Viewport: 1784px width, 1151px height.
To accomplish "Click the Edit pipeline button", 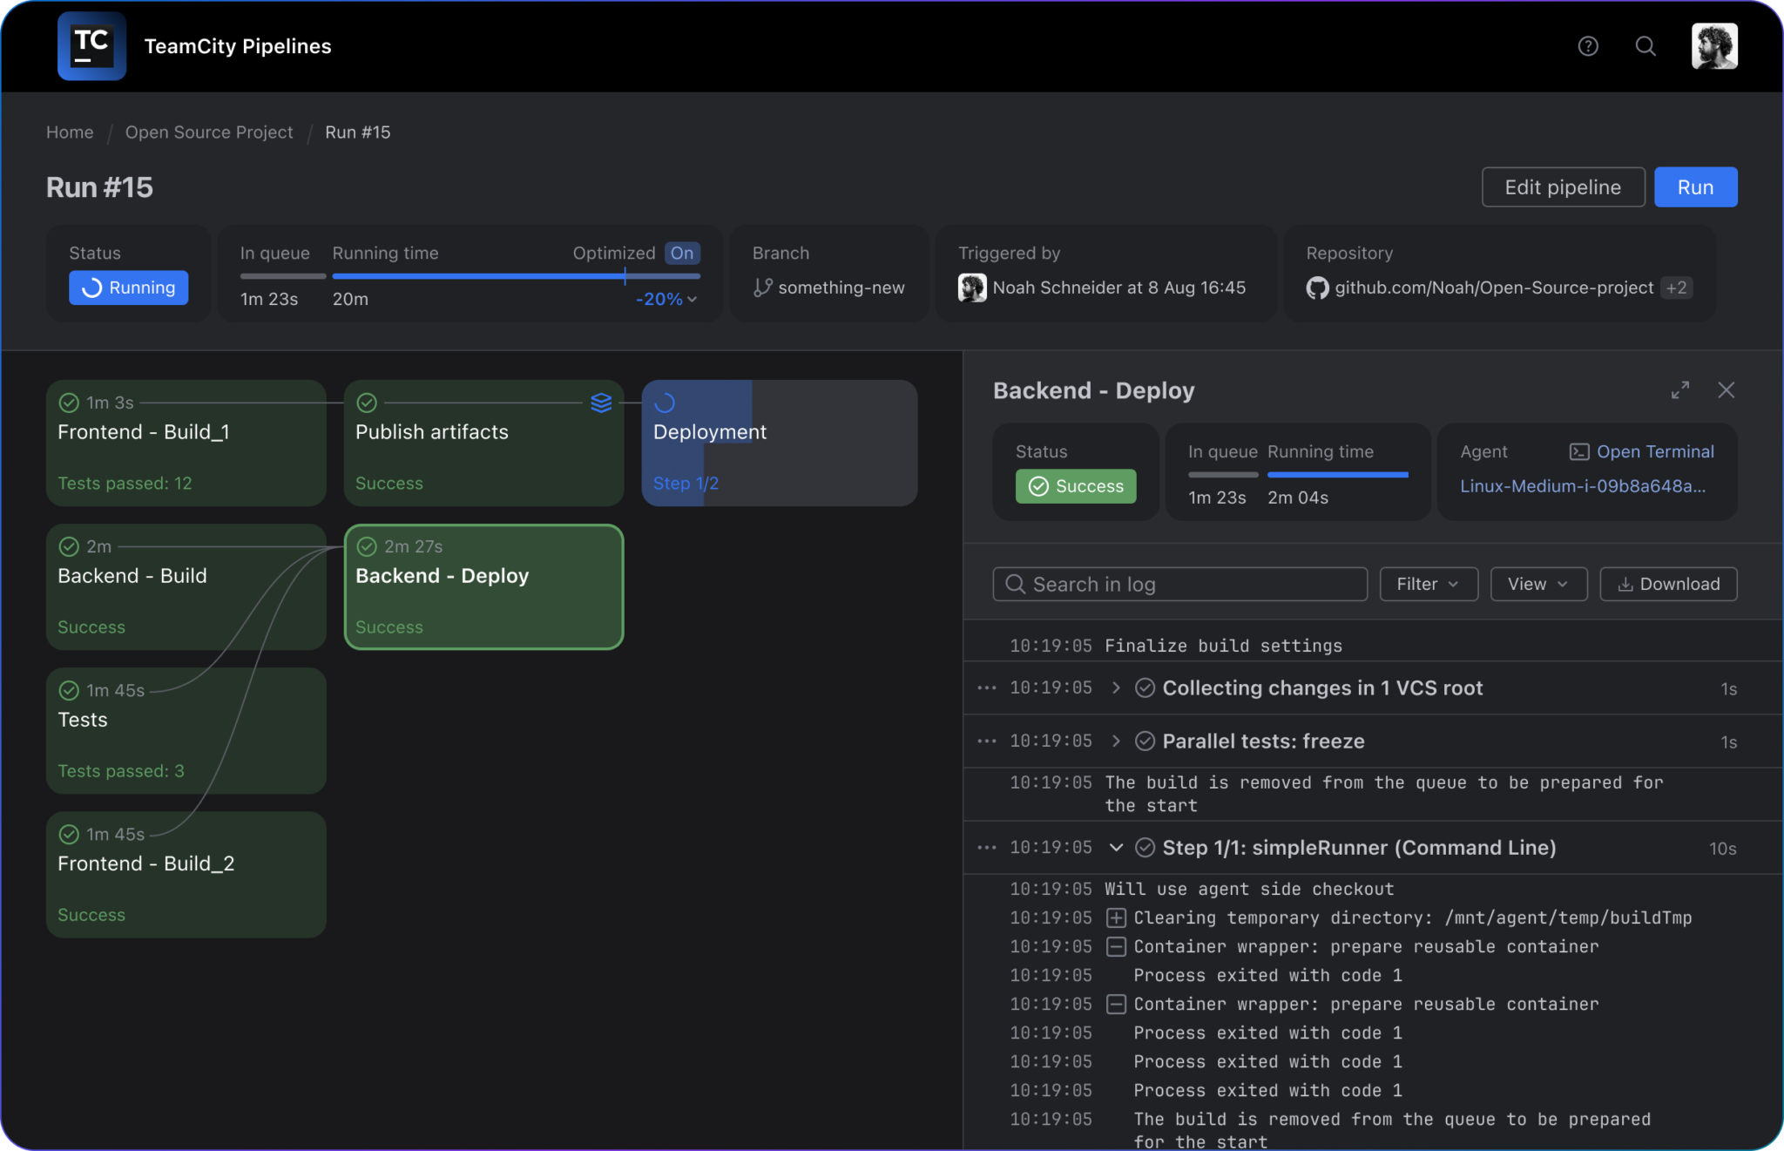I will click(1562, 187).
